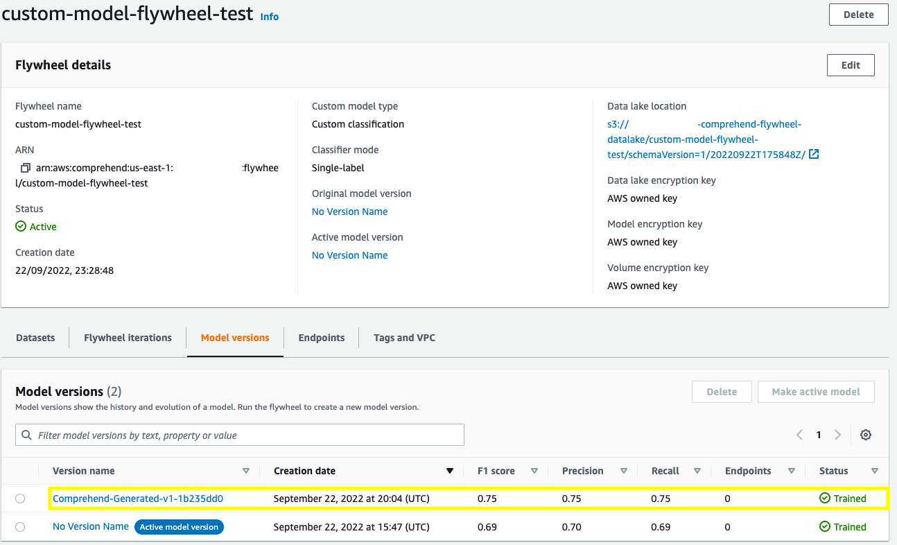Click the creation date 22/09/2022, 23:28:48
This screenshot has height=545, width=897.
click(64, 270)
